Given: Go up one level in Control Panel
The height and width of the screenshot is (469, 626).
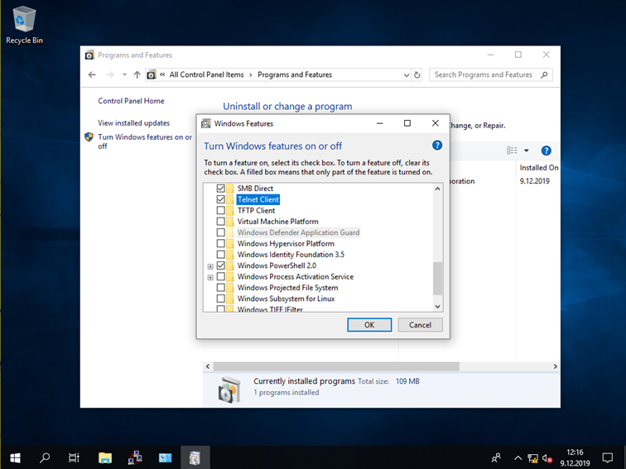Looking at the screenshot, I should 137,74.
